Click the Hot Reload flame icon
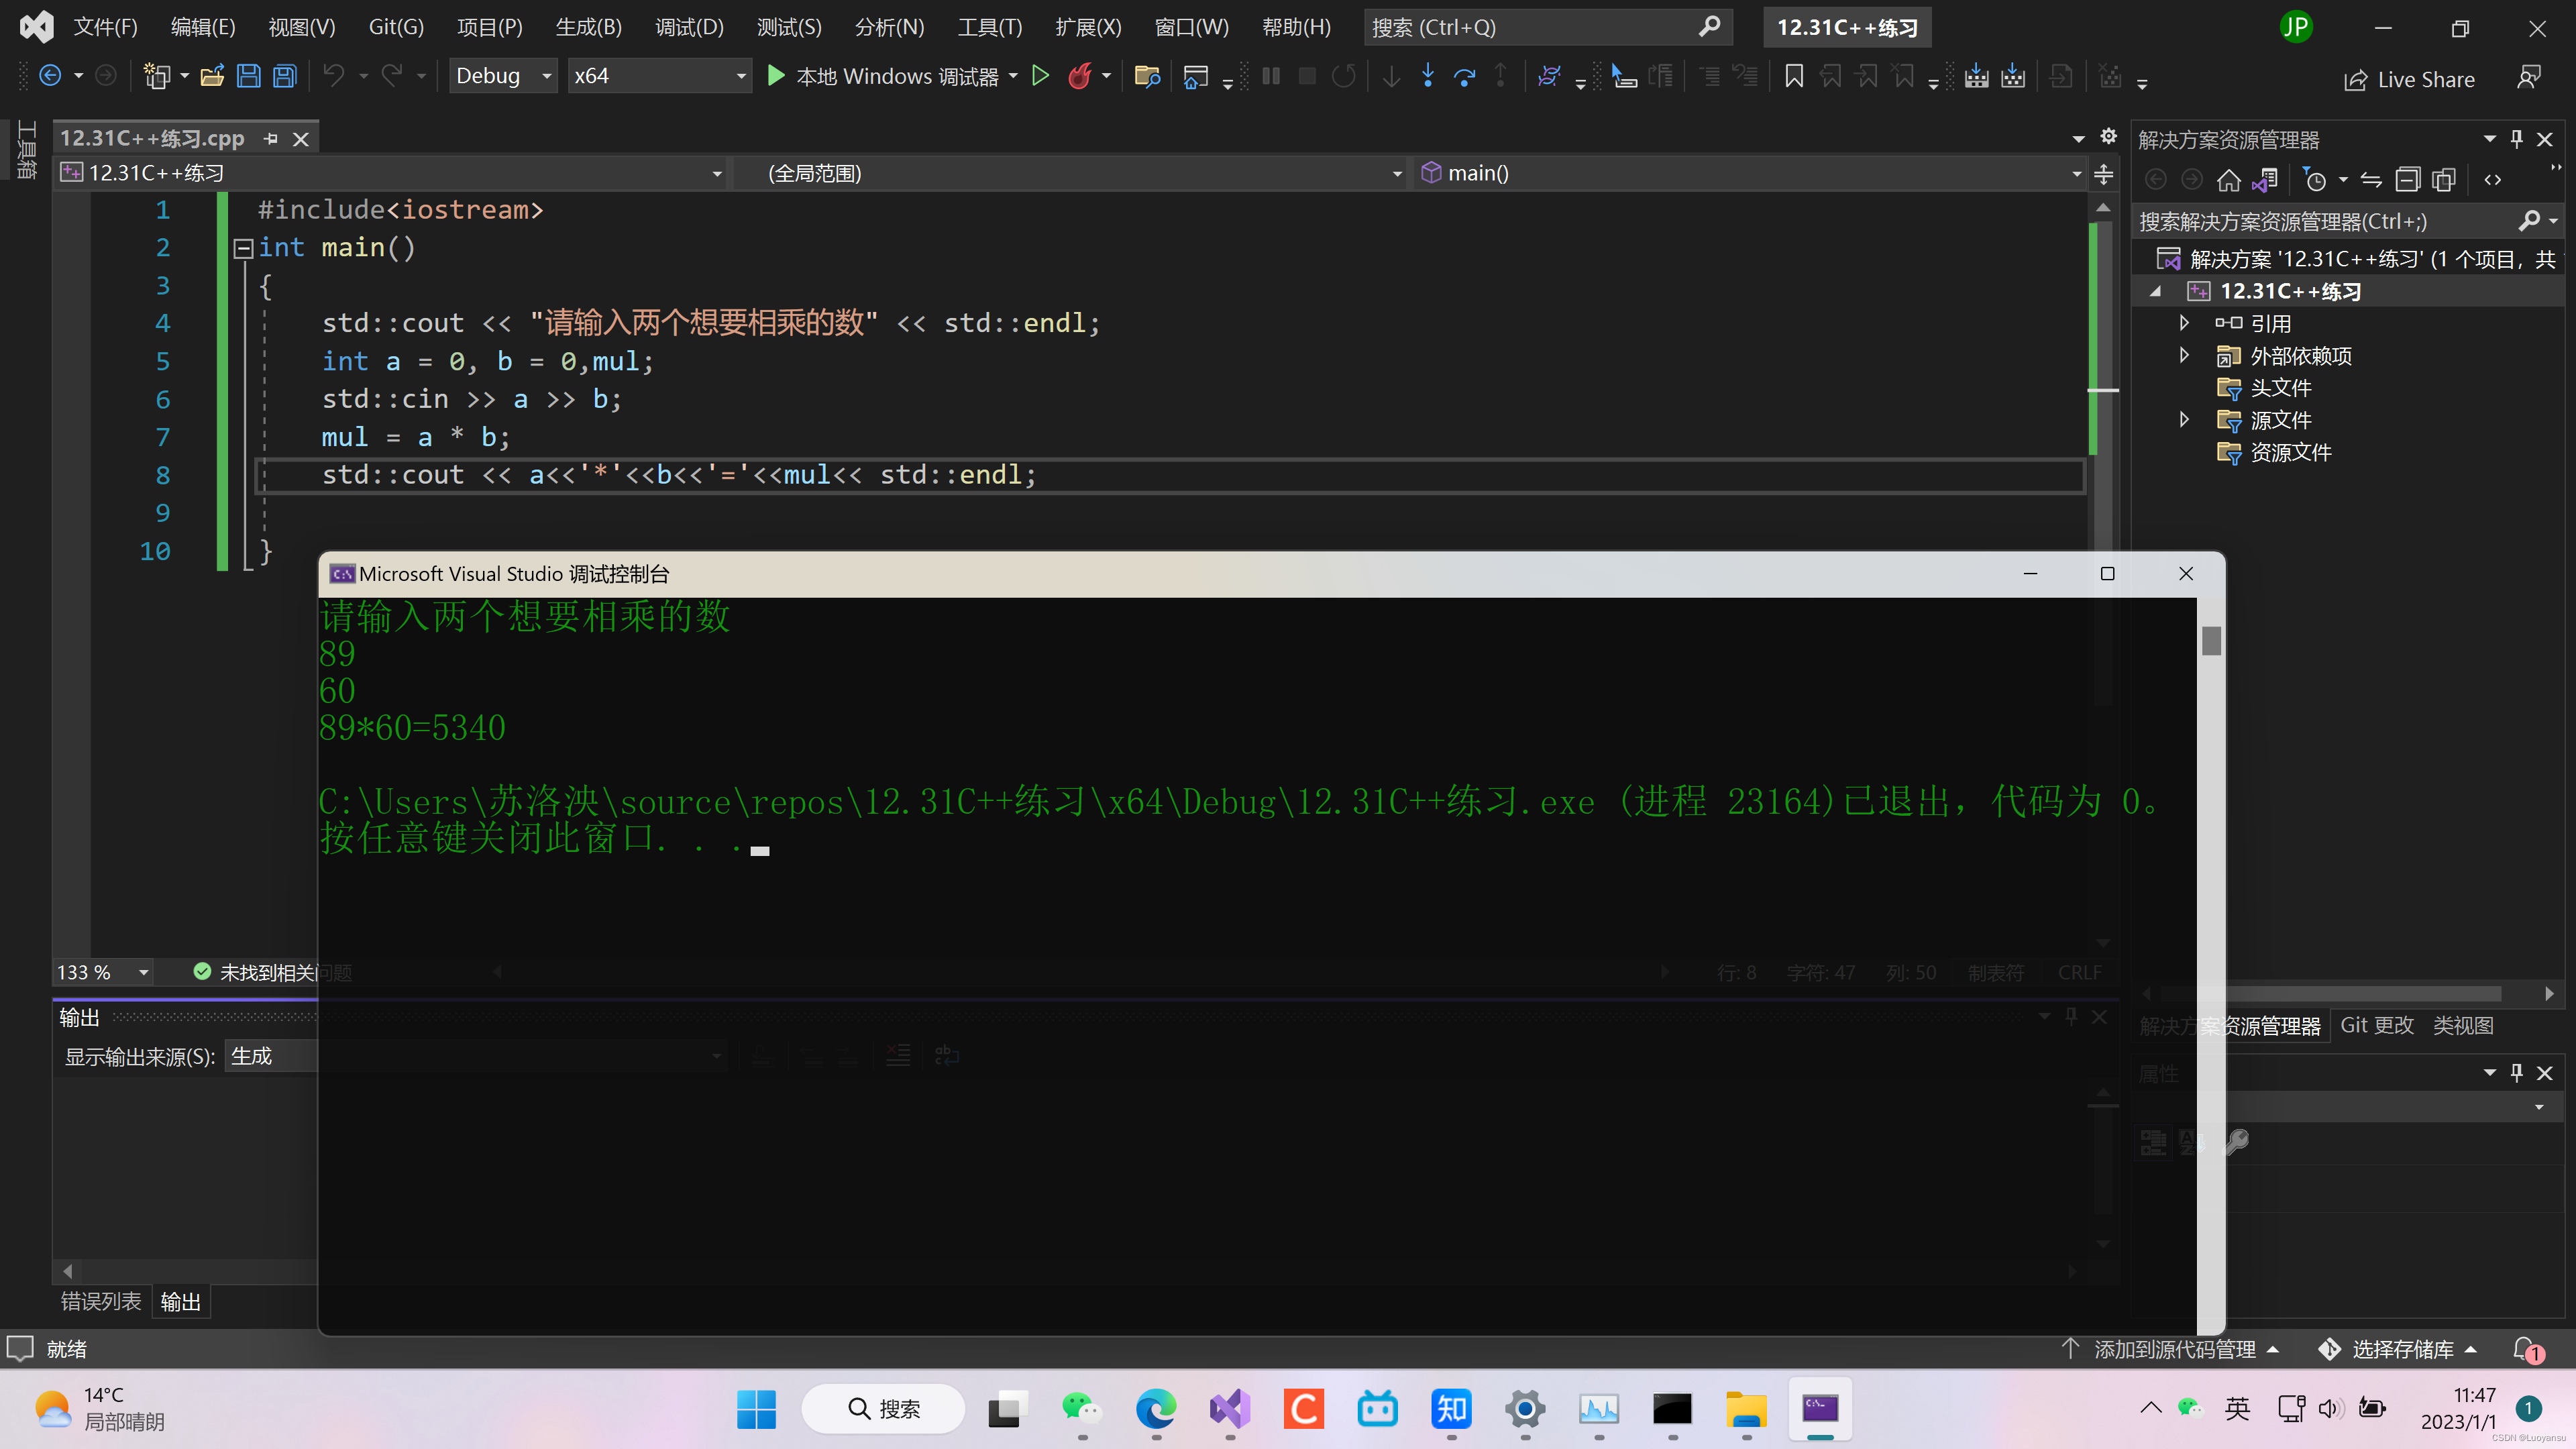Screen dimensions: 2576x1449 tap(1079, 76)
